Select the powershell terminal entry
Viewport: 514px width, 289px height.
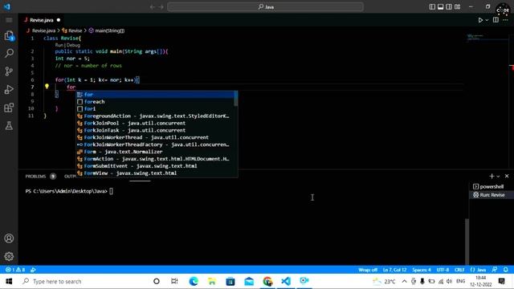coord(492,186)
